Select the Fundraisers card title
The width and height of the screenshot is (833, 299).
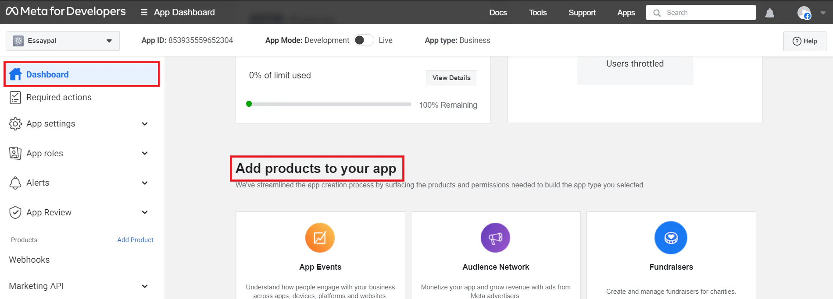[x=671, y=267]
